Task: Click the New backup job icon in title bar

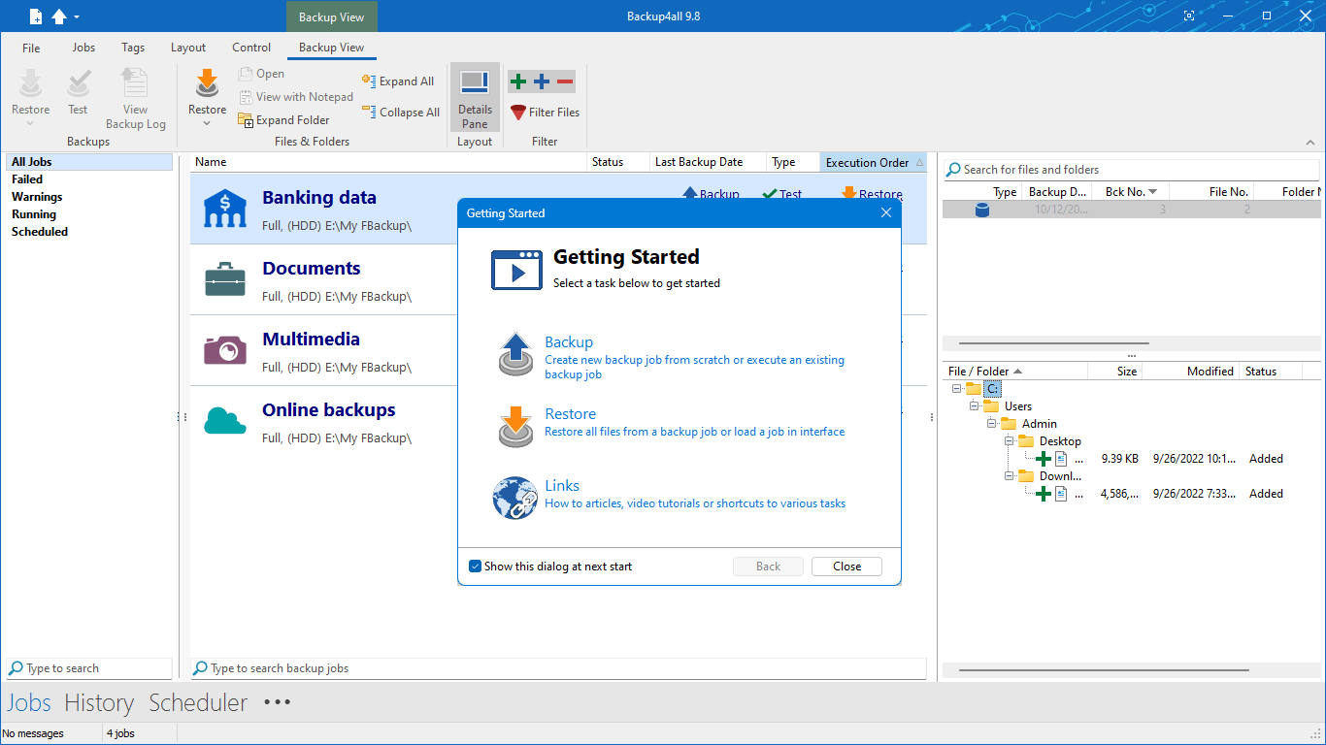Action: (x=36, y=16)
